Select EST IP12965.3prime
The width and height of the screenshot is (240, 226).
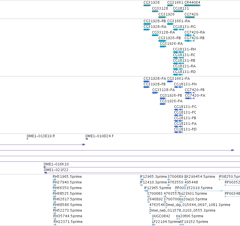point(142,180)
